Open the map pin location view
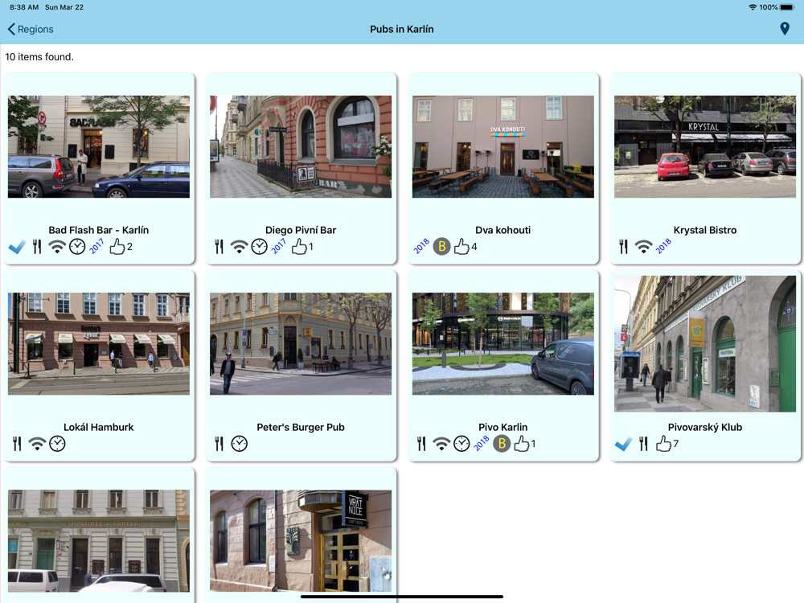 [x=785, y=29]
